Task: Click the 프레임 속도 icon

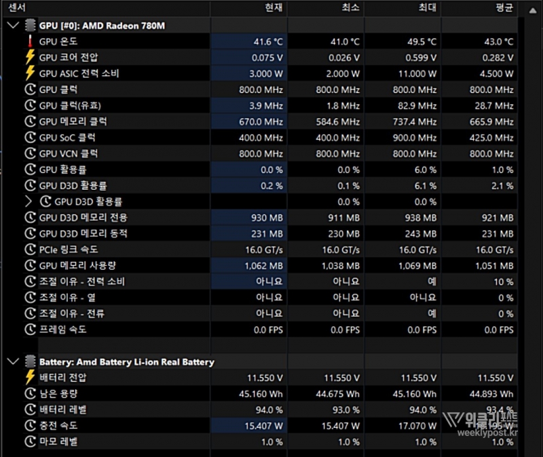Action: (30, 330)
